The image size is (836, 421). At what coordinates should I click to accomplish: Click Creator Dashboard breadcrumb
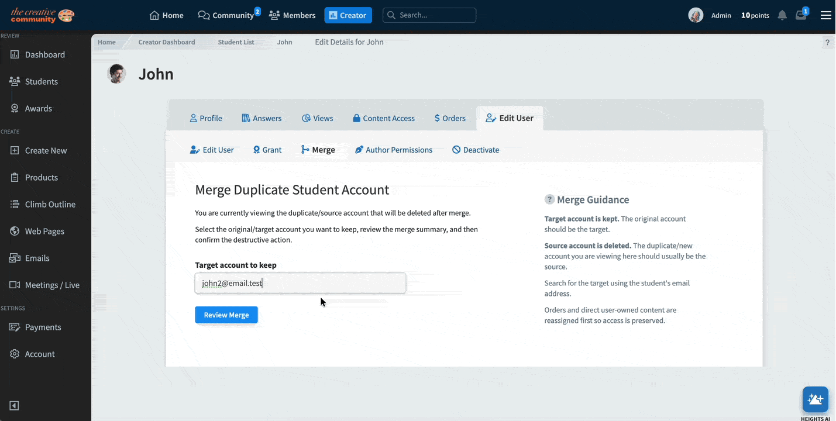pos(167,42)
